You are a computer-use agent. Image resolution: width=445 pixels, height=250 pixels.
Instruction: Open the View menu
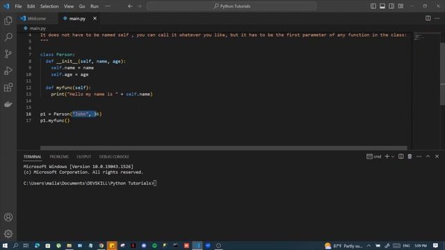69,6
